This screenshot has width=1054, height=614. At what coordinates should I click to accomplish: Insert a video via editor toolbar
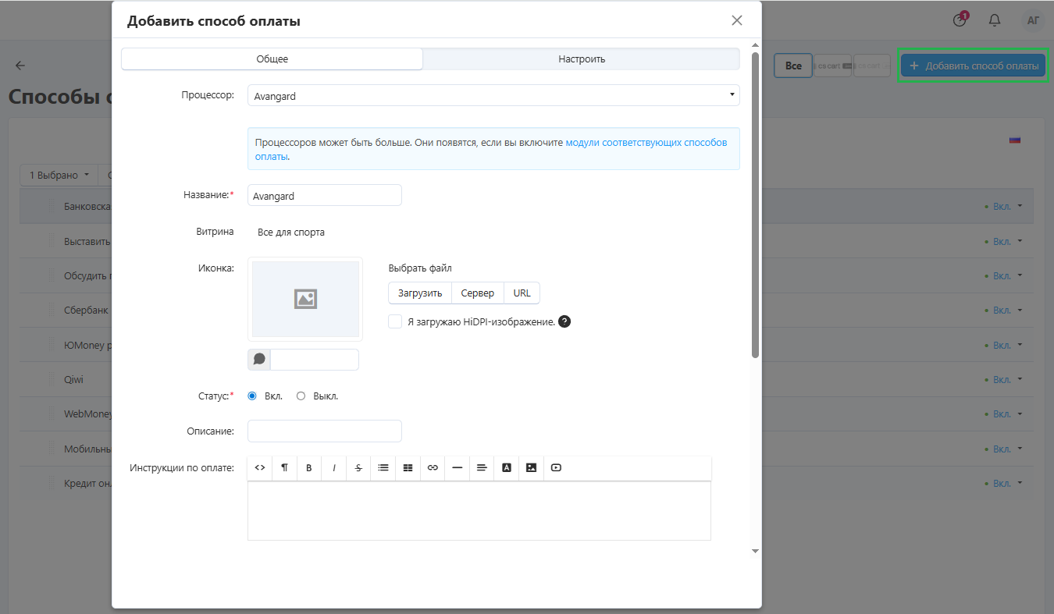pos(556,468)
